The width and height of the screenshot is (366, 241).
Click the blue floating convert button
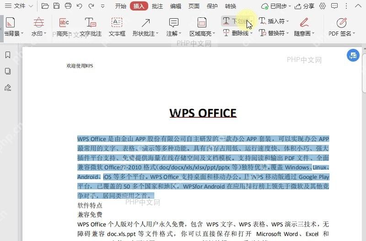(353, 55)
